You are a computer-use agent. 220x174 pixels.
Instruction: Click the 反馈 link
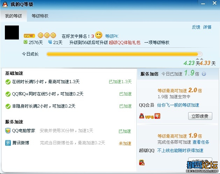(x=196, y=27)
